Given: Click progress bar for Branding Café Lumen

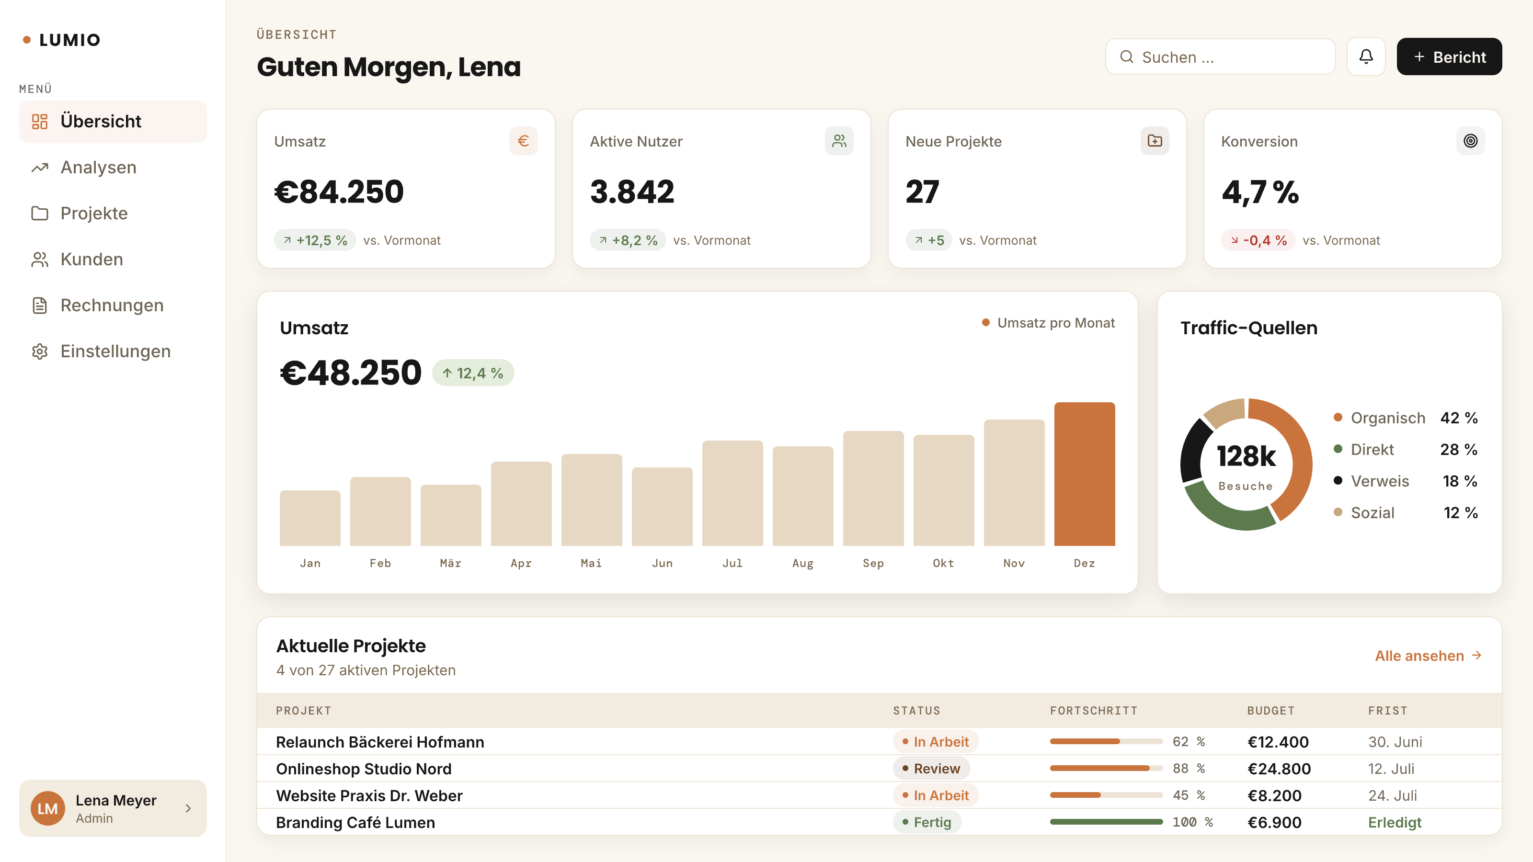Looking at the screenshot, I should (x=1106, y=822).
